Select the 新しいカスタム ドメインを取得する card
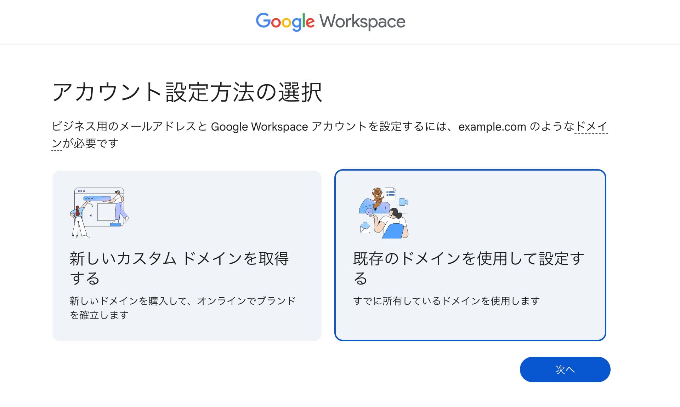 point(187,256)
